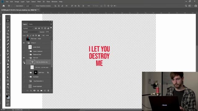Select the Rectangular Marquee tool
Image resolution: width=198 pixels, height=111 pixels.
pyautogui.click(x=8, y=24)
